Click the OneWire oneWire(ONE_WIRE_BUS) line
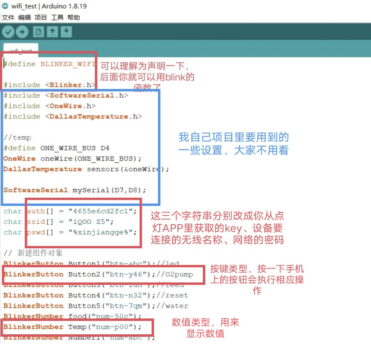The width and height of the screenshot is (371, 344). point(73,159)
